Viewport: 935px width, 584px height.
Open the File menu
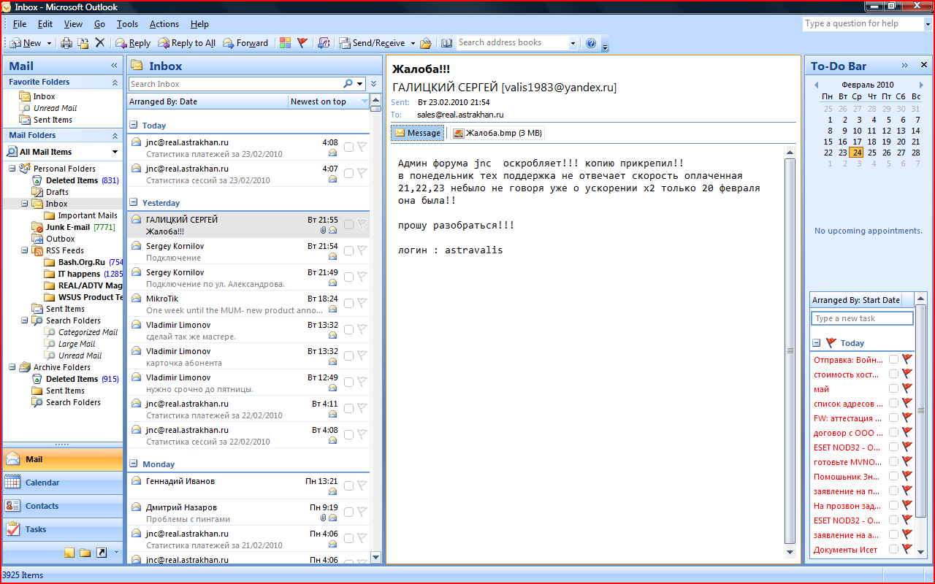pyautogui.click(x=20, y=24)
